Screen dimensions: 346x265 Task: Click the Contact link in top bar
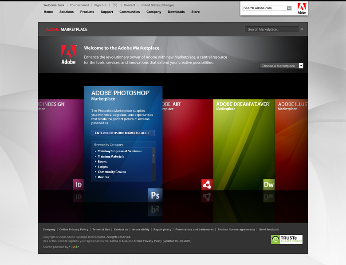(x=130, y=5)
